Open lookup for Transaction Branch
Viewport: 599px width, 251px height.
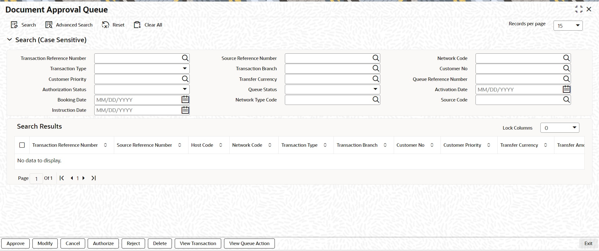click(x=376, y=68)
